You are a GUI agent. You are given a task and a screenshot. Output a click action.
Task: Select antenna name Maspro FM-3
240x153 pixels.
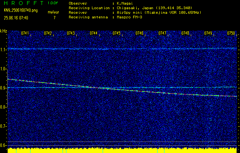pos(129,17)
